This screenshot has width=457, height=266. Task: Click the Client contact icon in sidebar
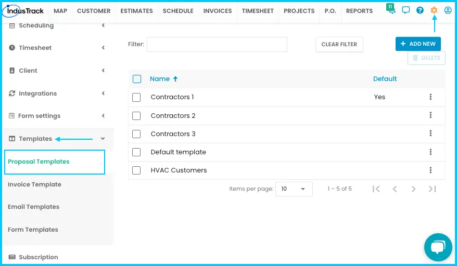tap(12, 71)
